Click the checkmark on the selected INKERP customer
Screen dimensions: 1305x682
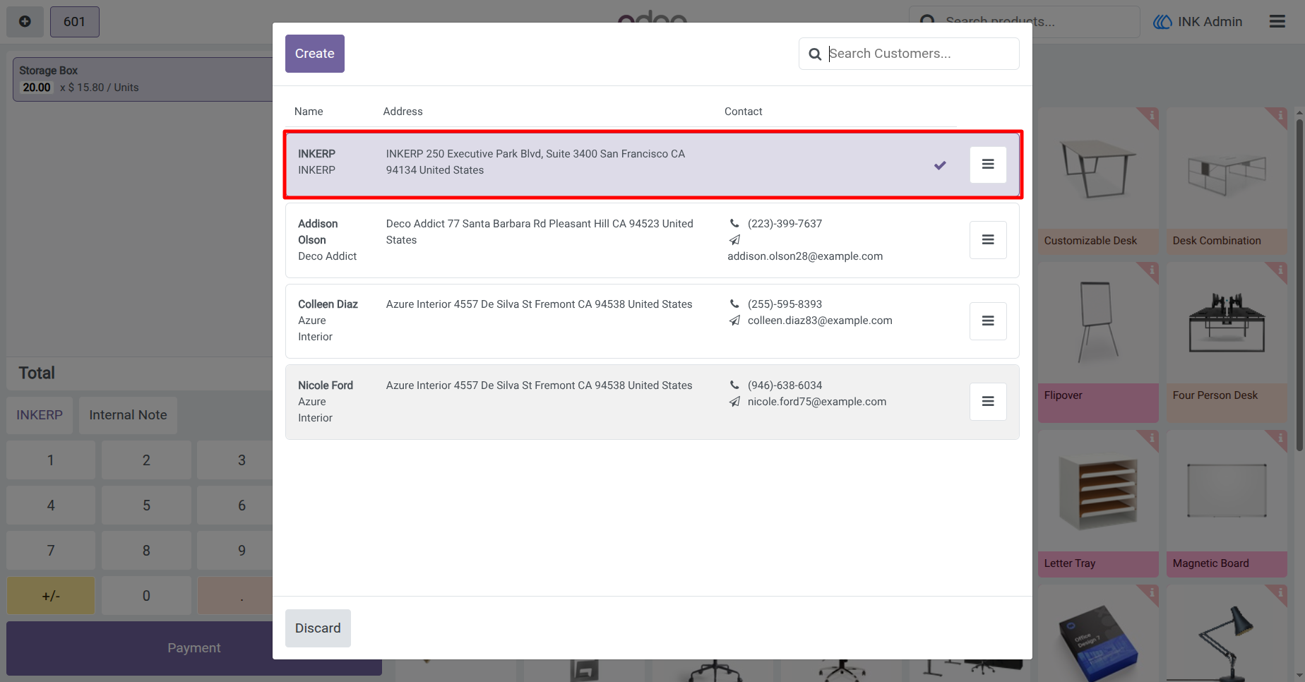coord(940,165)
